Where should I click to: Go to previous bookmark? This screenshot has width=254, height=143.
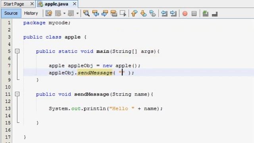click(134, 13)
